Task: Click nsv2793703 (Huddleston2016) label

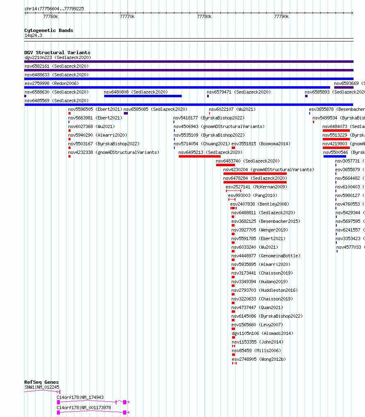Action: [265, 291]
